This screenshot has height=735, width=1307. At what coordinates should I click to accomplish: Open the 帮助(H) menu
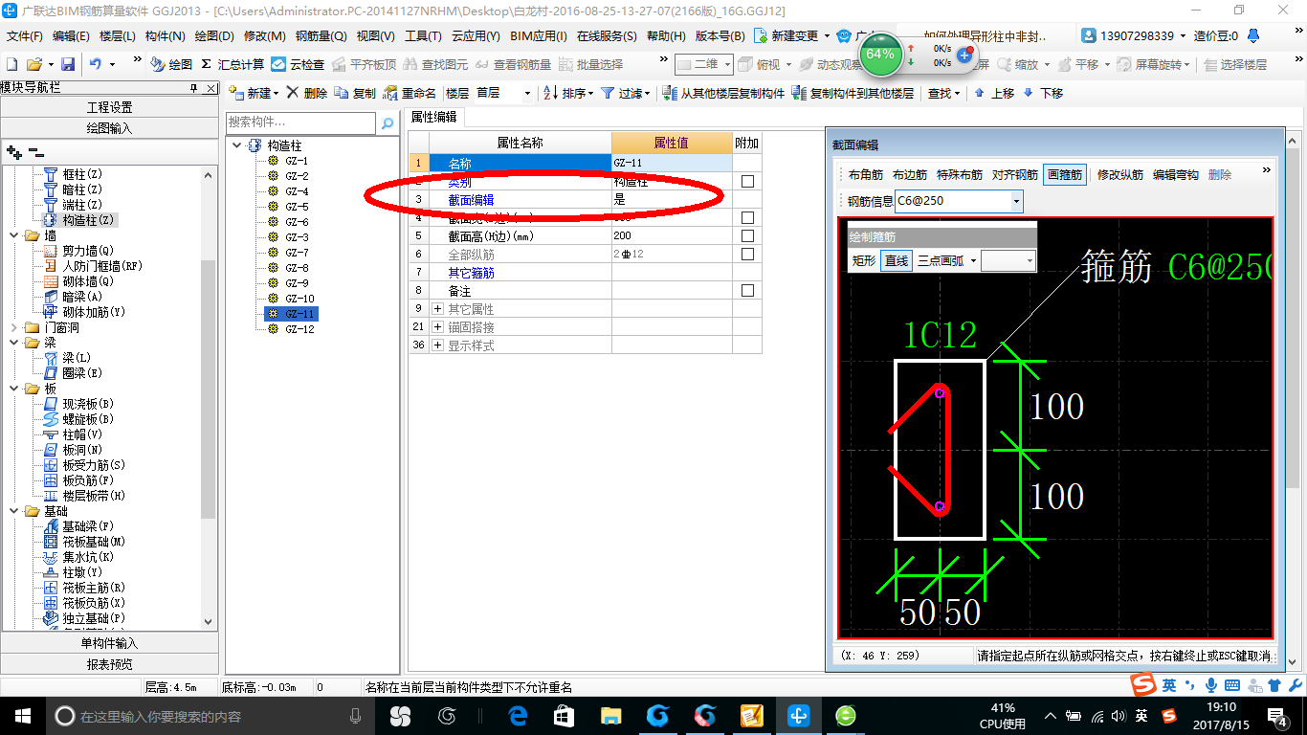coord(666,35)
